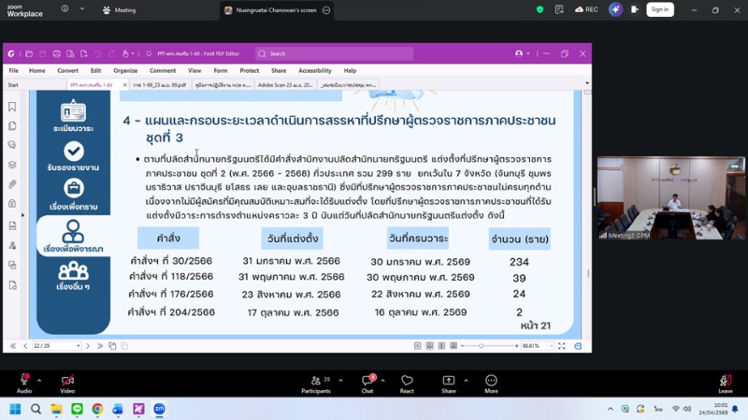Viewport: 748px width, 420px height.
Task: Open the page number dropdown in Foxit
Action: [x=79, y=346]
